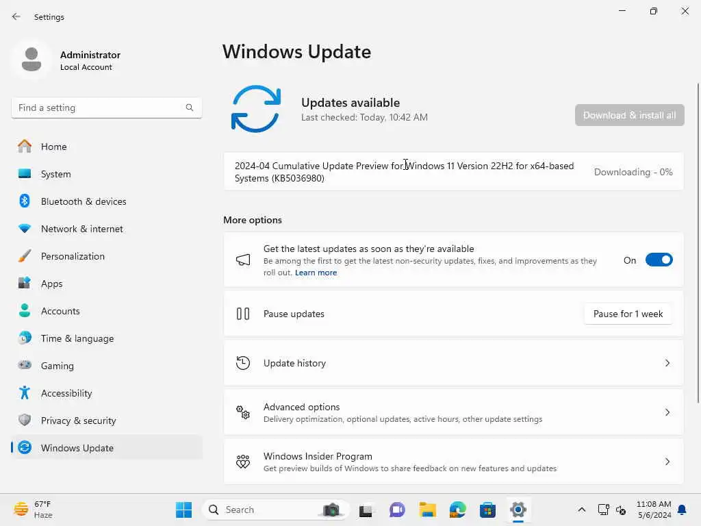Screen dimensions: 701x526
Task: Click the Advanced options gears icon
Action: 243,412
